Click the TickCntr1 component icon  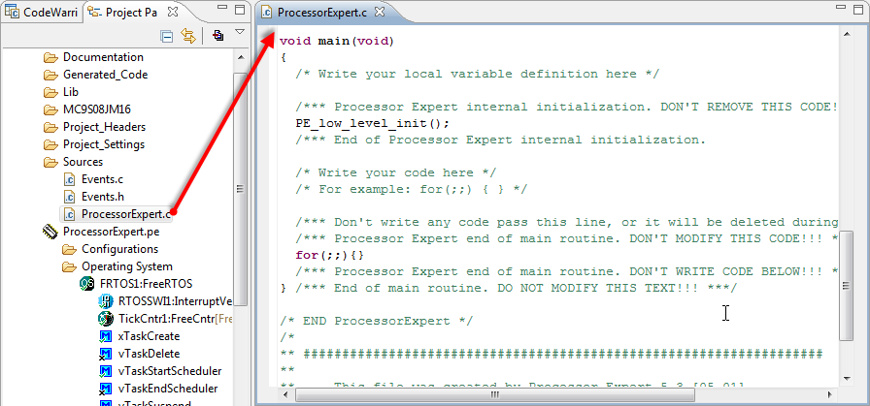point(106,319)
